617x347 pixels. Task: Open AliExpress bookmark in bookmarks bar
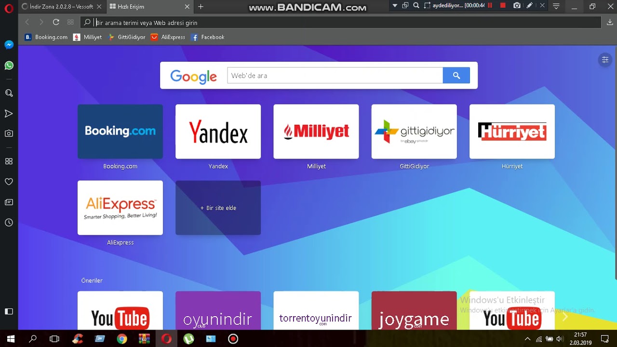(168, 37)
